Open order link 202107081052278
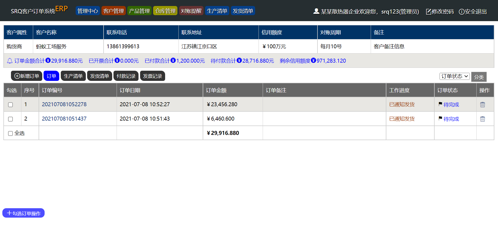The height and width of the screenshot is (227, 498). pos(64,104)
